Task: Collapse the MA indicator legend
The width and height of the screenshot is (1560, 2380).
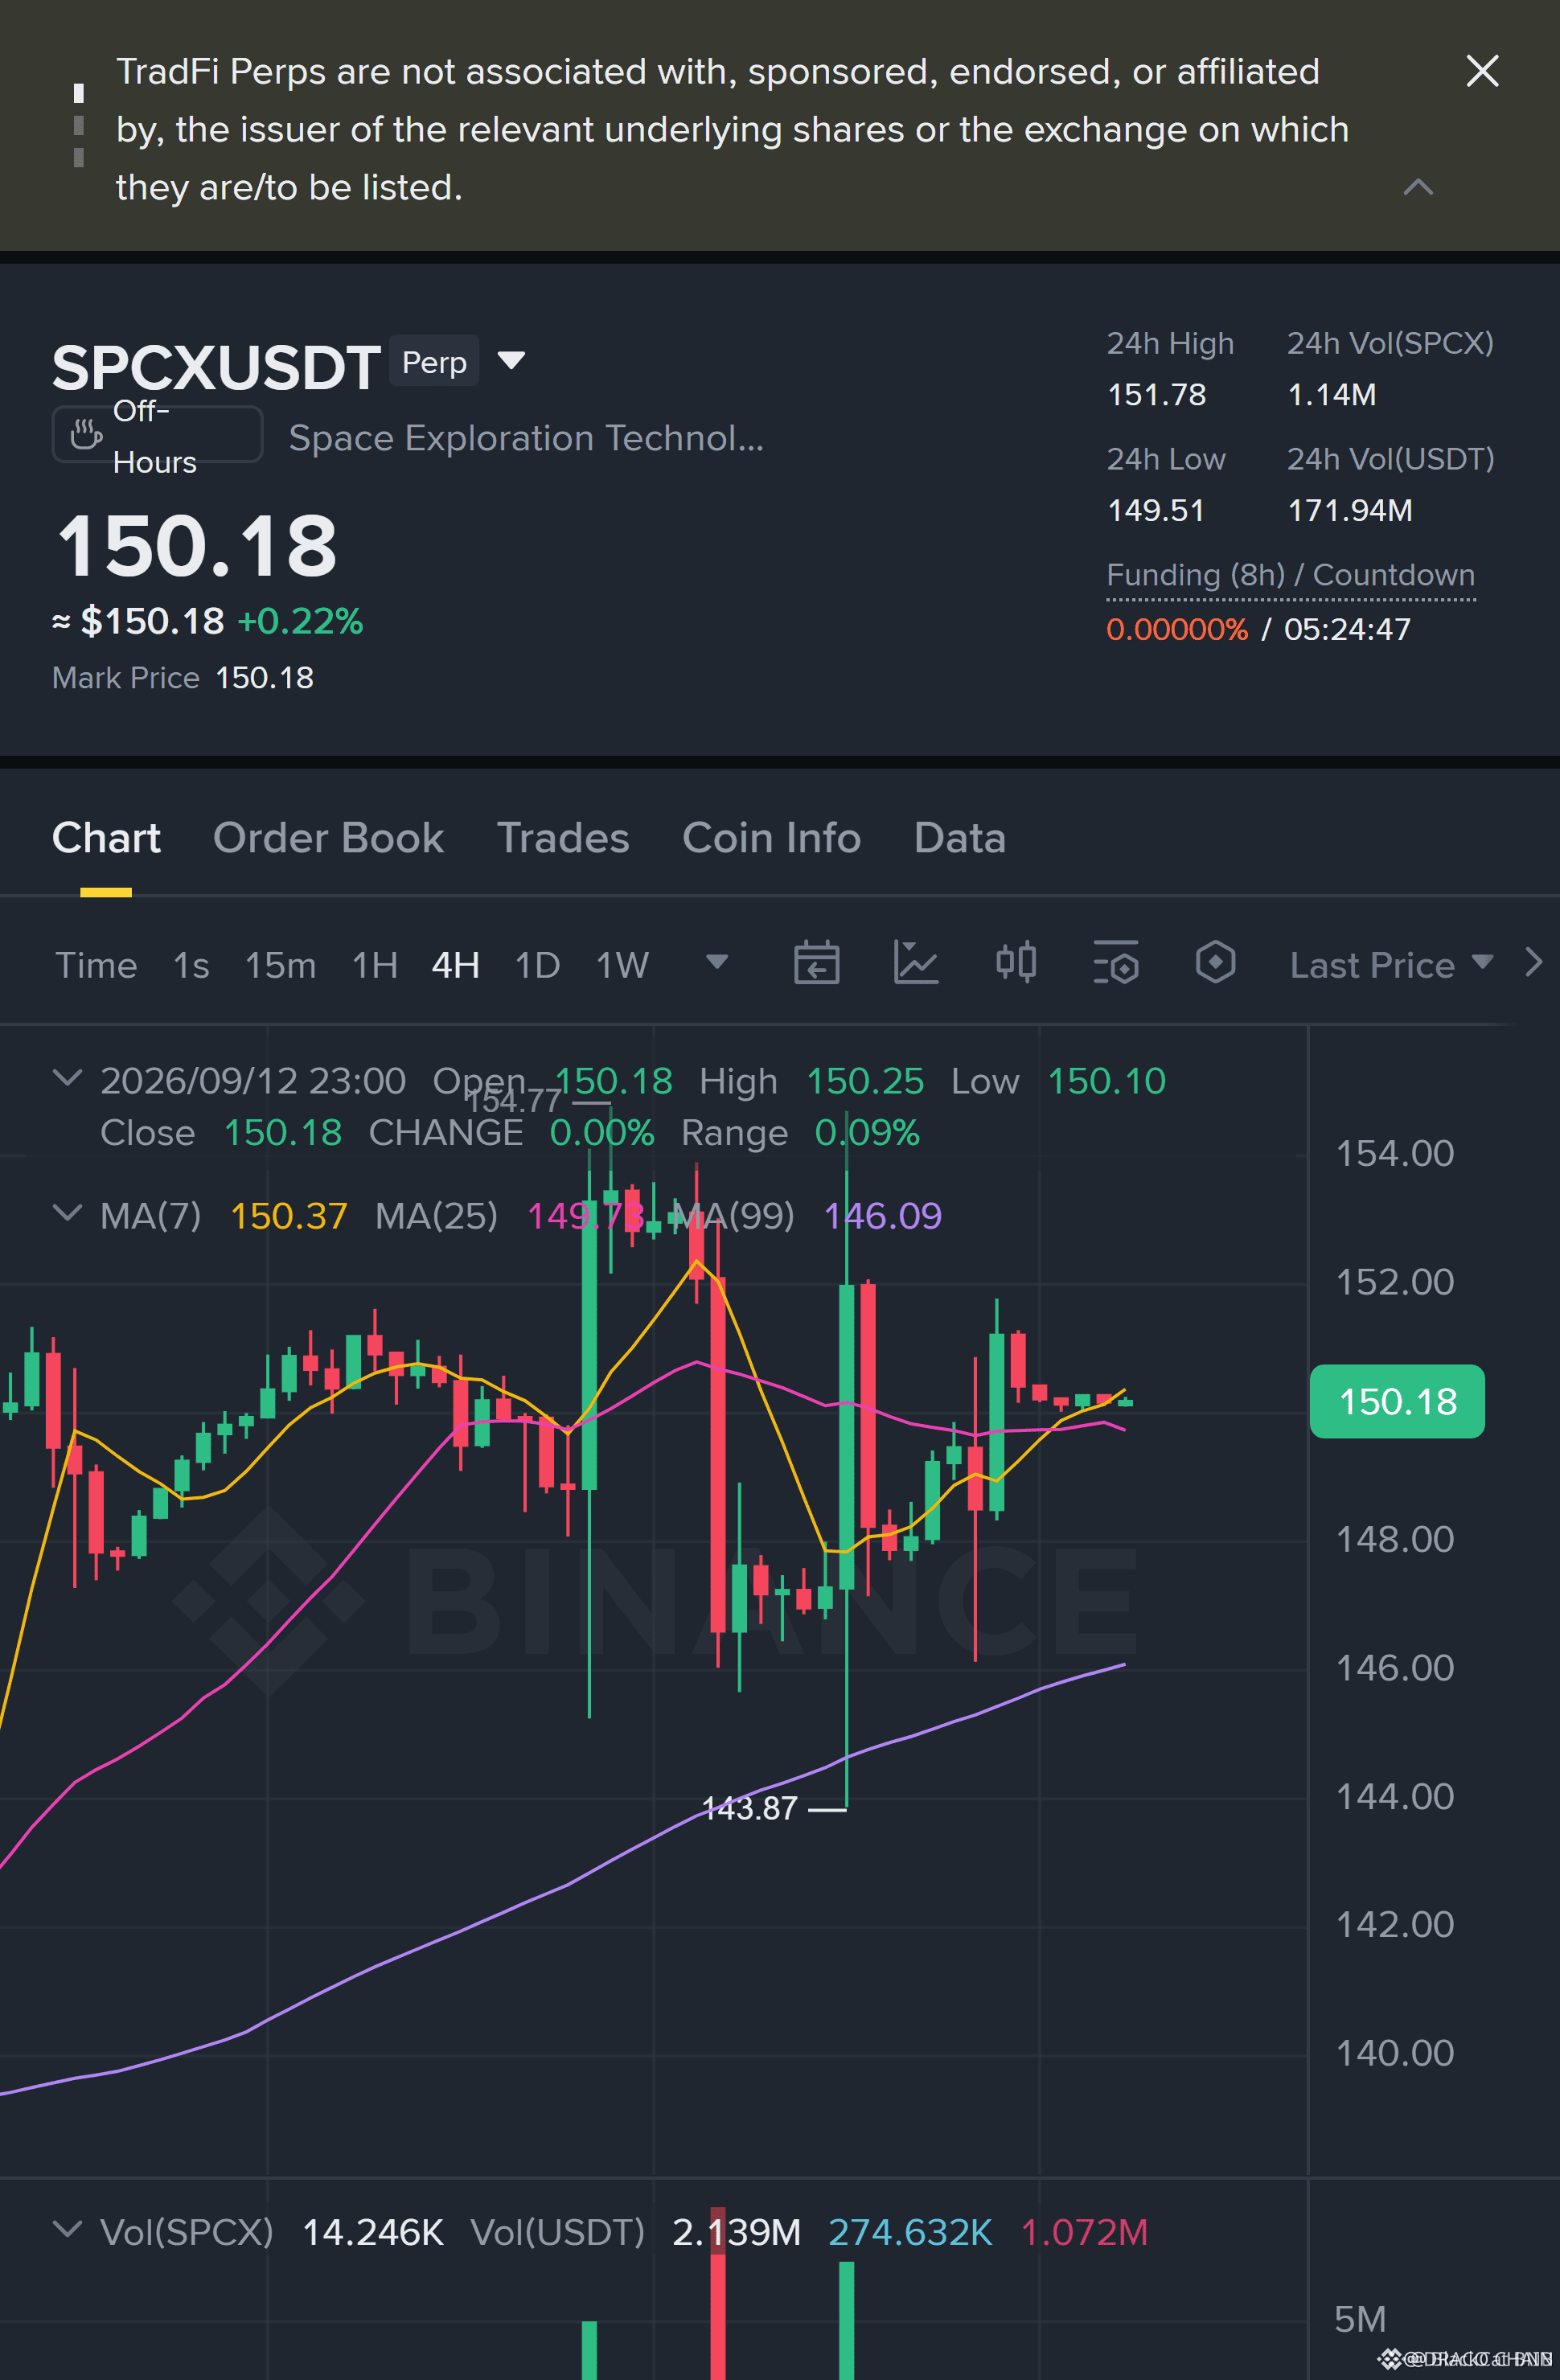Action: [67, 1214]
